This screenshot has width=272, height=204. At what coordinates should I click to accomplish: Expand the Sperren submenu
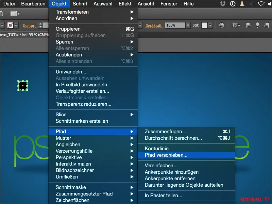tap(93, 42)
